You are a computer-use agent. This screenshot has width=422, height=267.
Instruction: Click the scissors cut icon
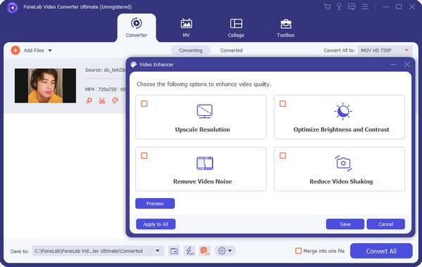[102, 101]
